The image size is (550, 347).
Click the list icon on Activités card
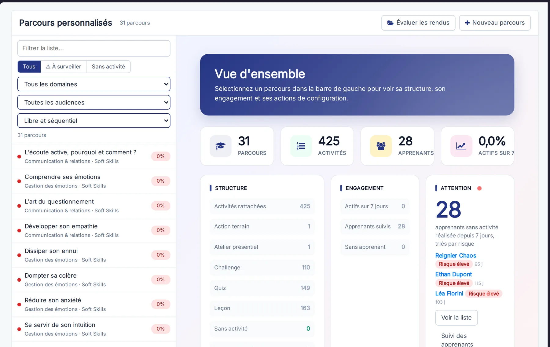(x=301, y=146)
